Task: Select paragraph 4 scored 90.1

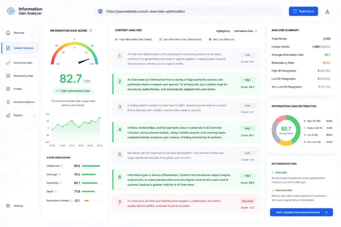Action: coord(186,132)
